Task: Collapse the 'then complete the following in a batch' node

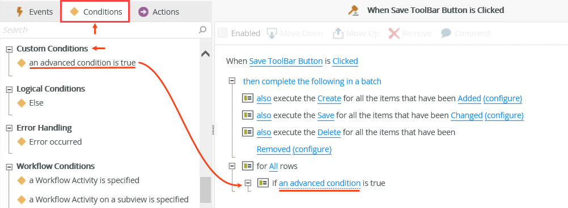Action: tap(232, 81)
